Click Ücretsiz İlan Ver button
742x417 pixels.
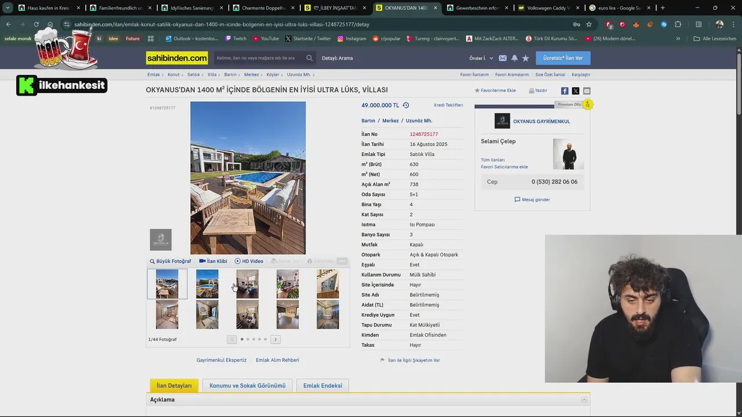563,58
